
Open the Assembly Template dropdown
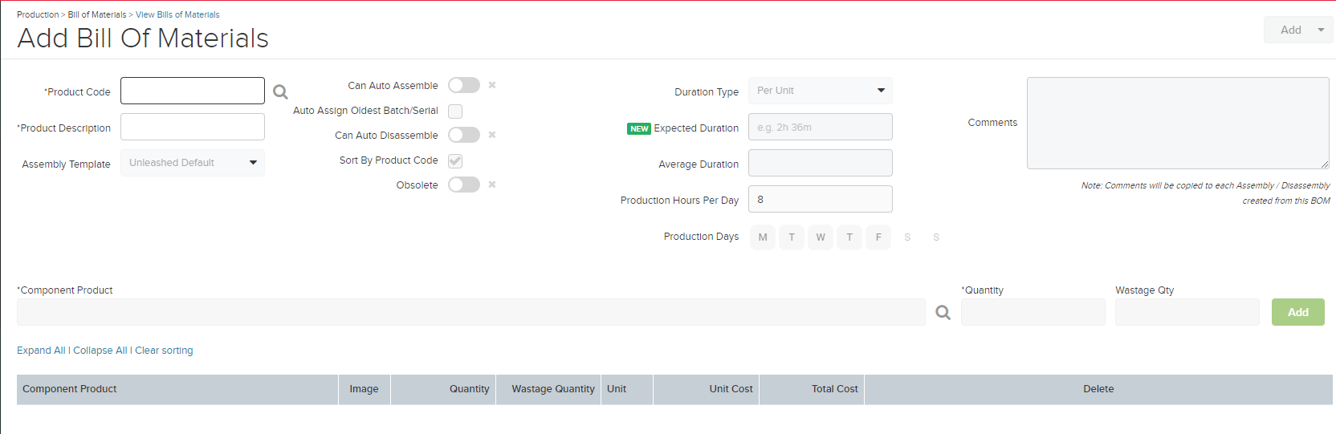[x=193, y=163]
